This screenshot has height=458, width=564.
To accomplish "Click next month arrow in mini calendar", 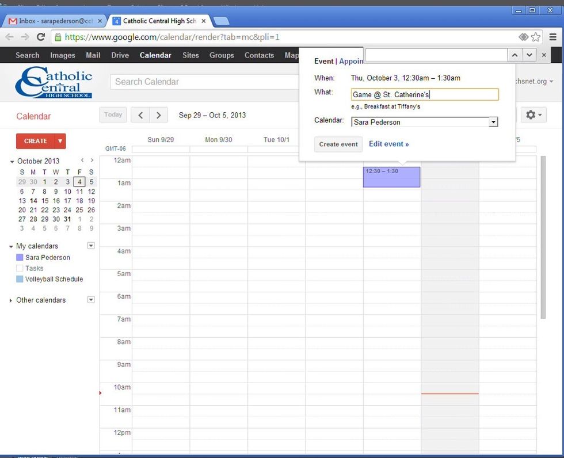I will tap(92, 161).
